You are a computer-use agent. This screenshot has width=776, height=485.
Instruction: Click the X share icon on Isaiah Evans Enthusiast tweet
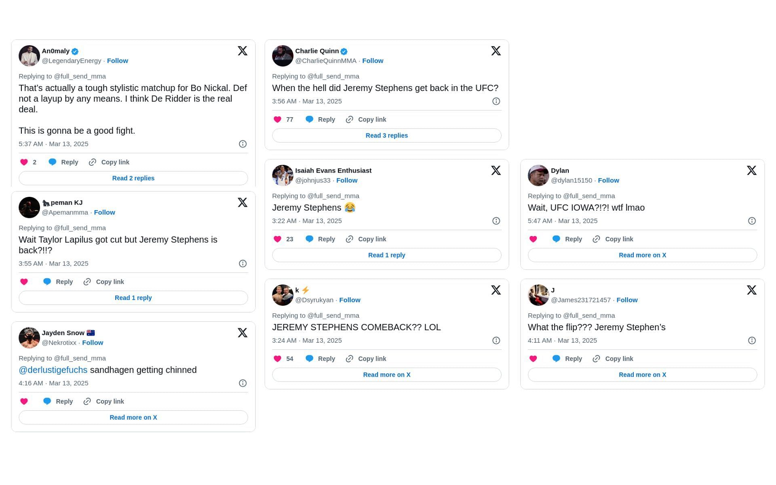[496, 171]
